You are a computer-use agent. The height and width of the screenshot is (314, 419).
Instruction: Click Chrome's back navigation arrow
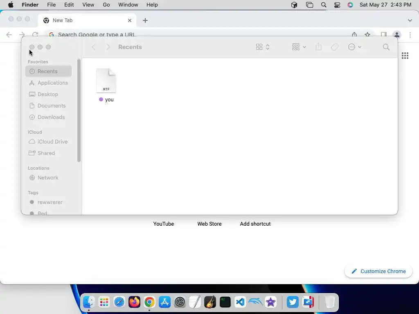(9, 34)
